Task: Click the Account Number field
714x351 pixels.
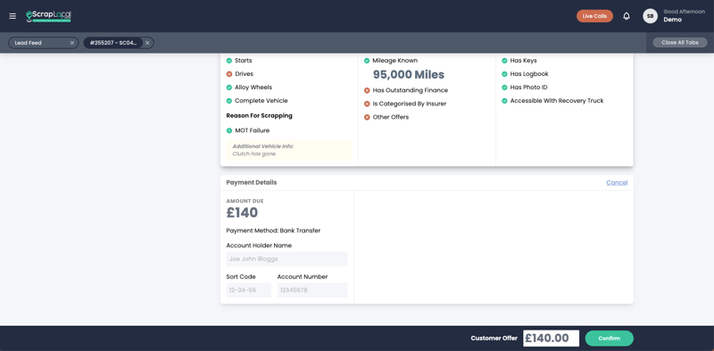Action: [312, 290]
